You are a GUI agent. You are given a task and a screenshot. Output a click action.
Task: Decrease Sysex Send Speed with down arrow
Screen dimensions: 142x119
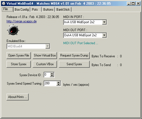point(58,85)
